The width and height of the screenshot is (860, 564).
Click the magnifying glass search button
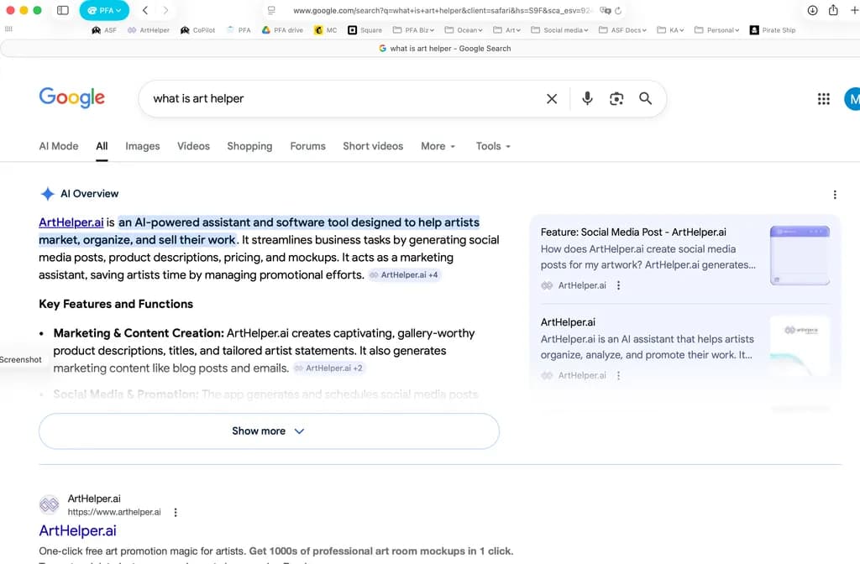point(645,99)
